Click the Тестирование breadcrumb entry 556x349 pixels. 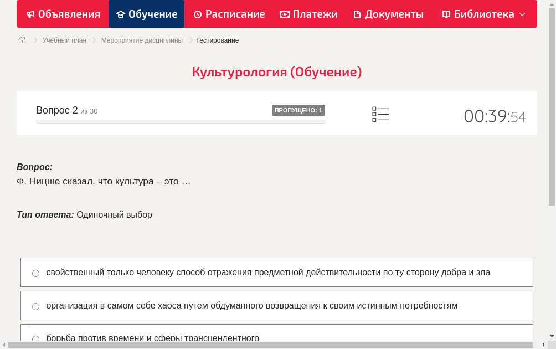pyautogui.click(x=217, y=40)
